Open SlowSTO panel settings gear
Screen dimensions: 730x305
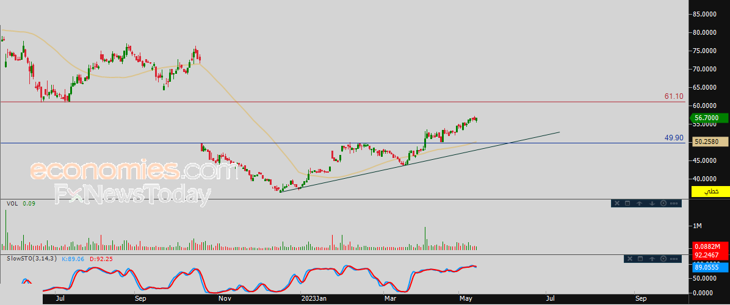(x=663, y=259)
